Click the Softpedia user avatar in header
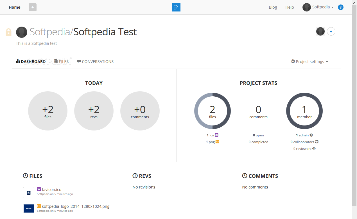Screen dimensions: 357x219 [306, 7]
